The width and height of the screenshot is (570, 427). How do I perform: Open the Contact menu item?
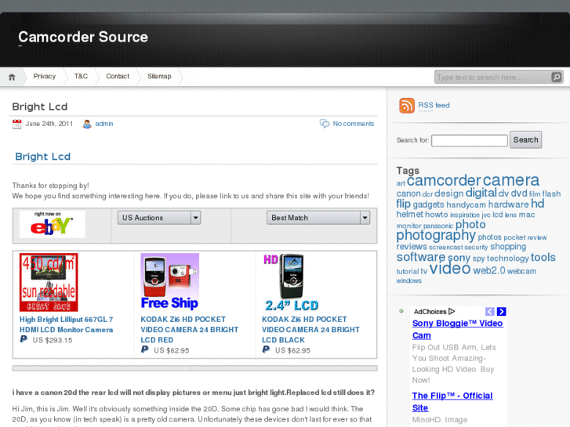point(118,76)
